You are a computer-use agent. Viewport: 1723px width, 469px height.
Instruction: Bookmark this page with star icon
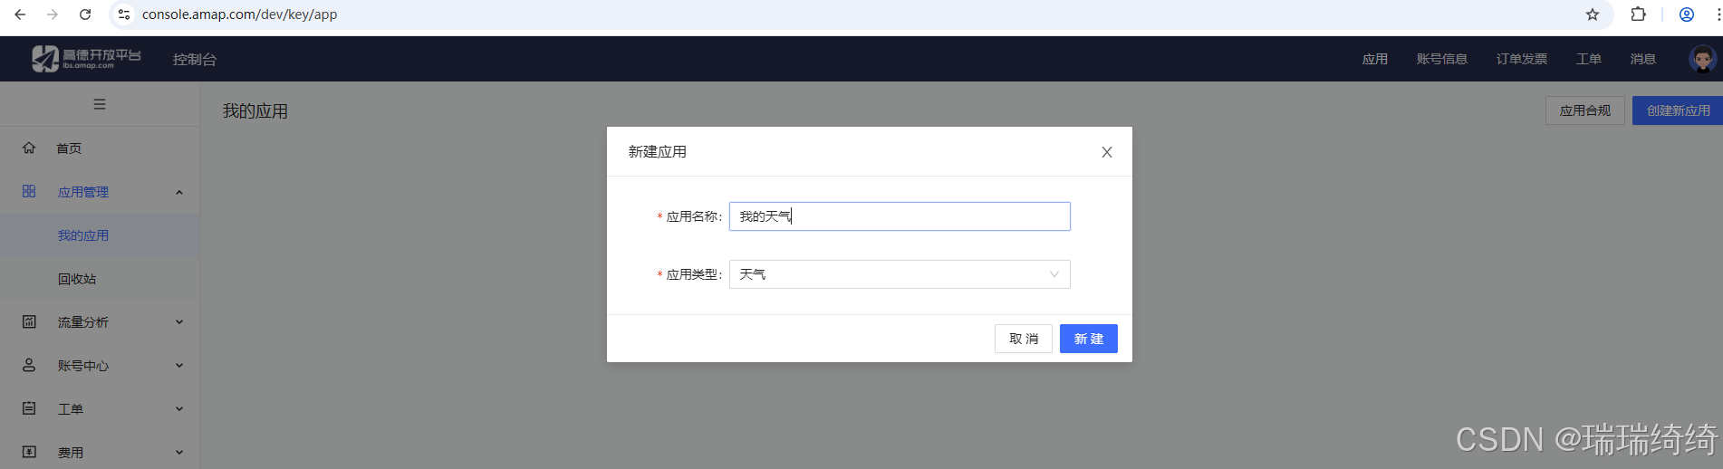tap(1593, 14)
